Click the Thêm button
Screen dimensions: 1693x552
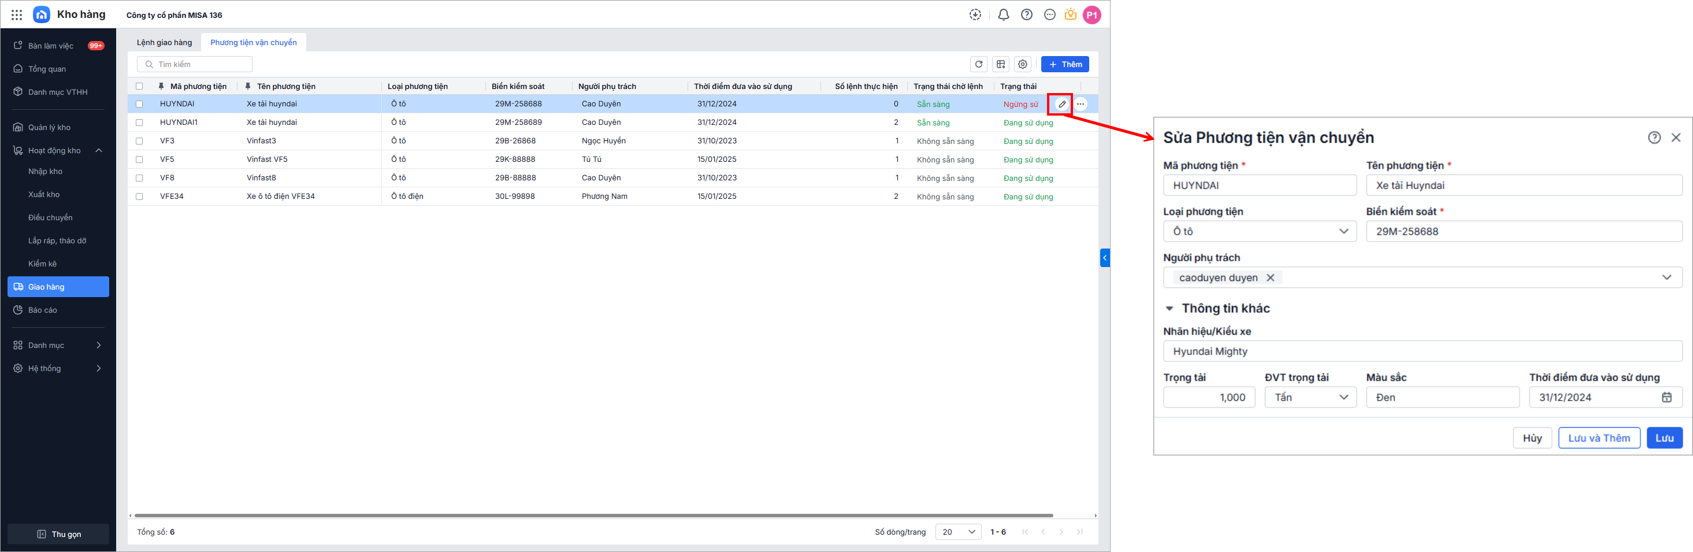(x=1065, y=64)
